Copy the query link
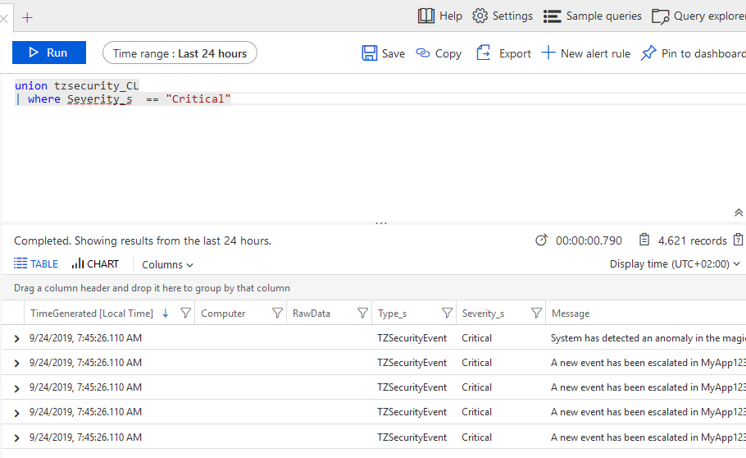 coord(439,53)
